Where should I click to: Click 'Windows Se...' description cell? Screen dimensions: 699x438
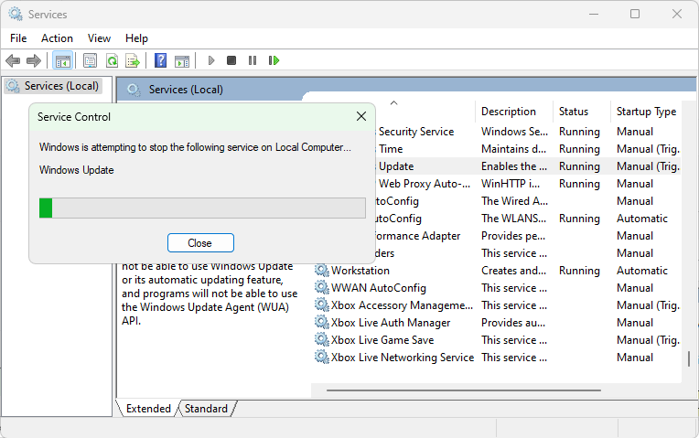[514, 132]
